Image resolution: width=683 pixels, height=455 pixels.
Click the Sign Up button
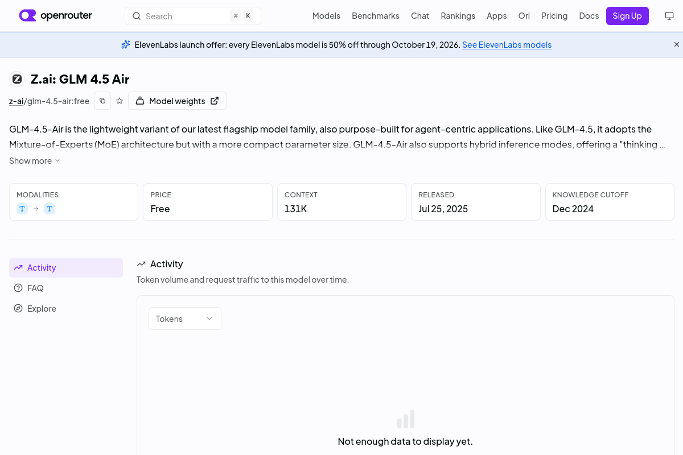pos(627,16)
